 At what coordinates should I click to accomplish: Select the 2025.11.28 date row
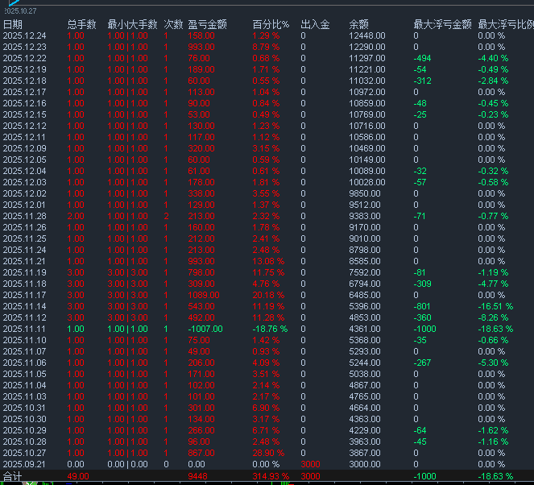(x=24, y=216)
